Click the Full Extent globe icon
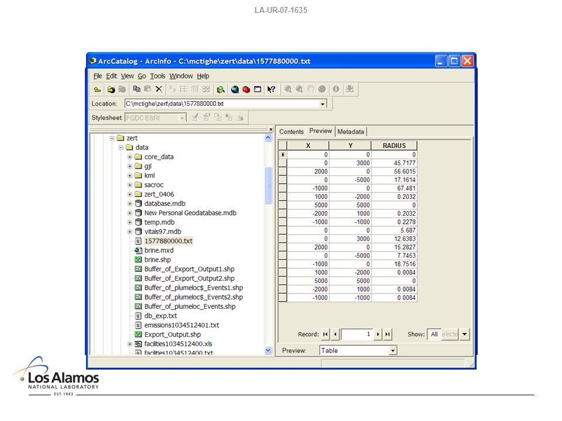This screenshot has width=562, height=421. pyautogui.click(x=322, y=89)
